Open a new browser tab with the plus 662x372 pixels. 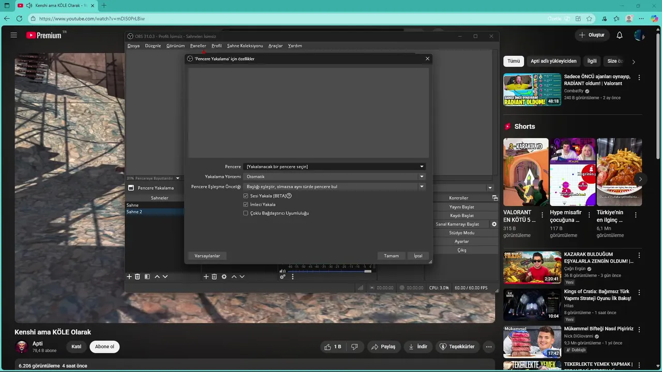[x=104, y=6]
